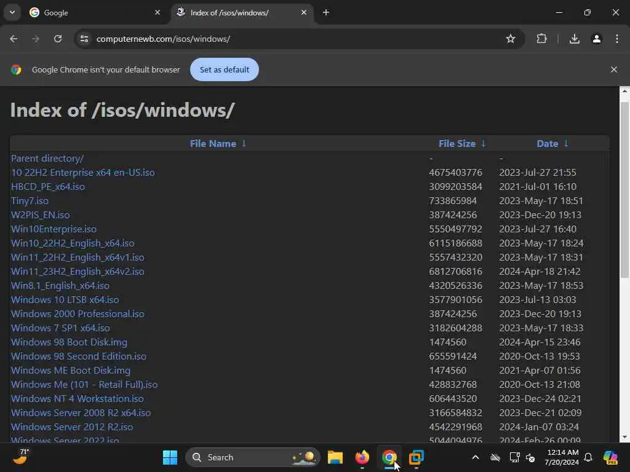Viewport: 630px width, 472px height.
Task: View site information icon in address bar
Action: tap(84, 39)
